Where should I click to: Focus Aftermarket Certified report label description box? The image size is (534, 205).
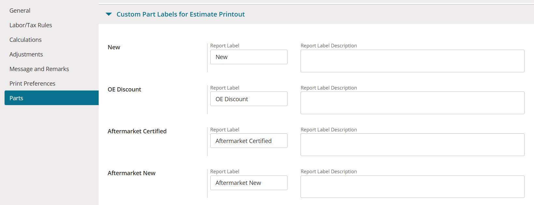[412, 145]
